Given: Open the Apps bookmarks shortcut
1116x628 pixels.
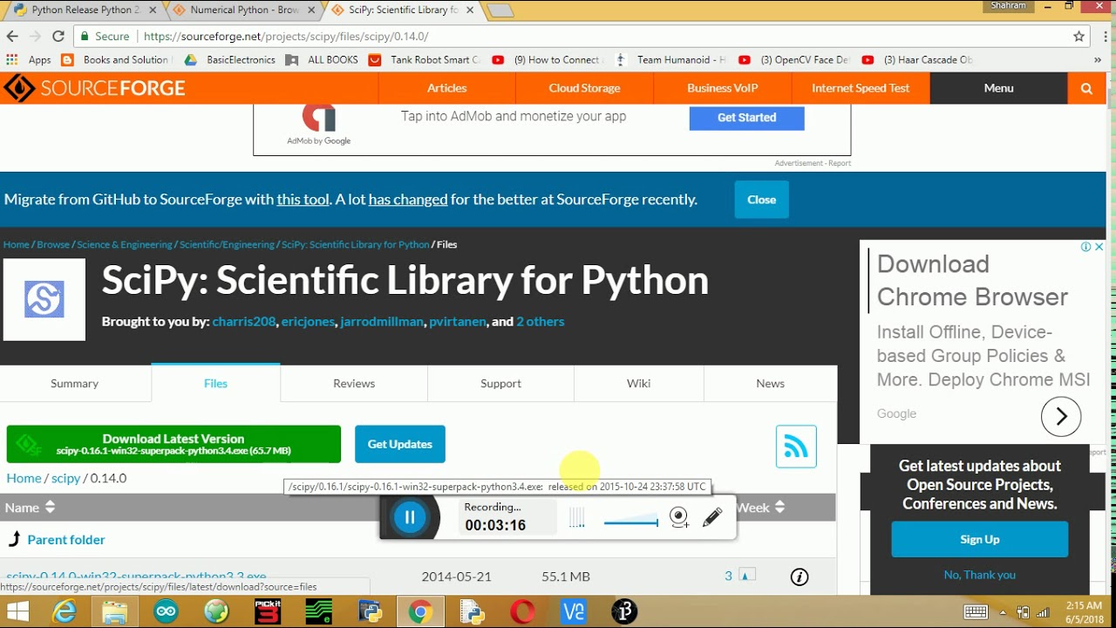Looking at the screenshot, I should (29, 60).
